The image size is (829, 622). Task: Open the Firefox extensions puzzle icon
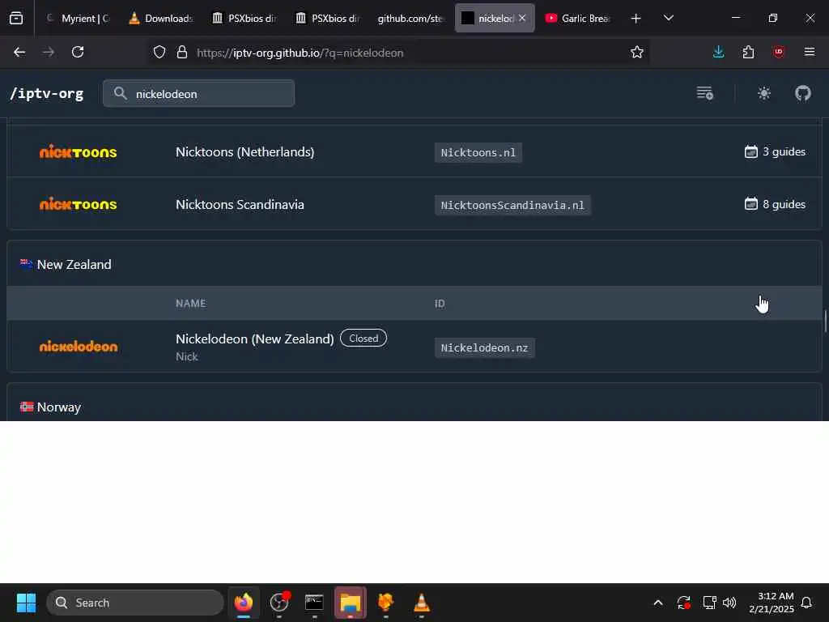[x=748, y=53]
